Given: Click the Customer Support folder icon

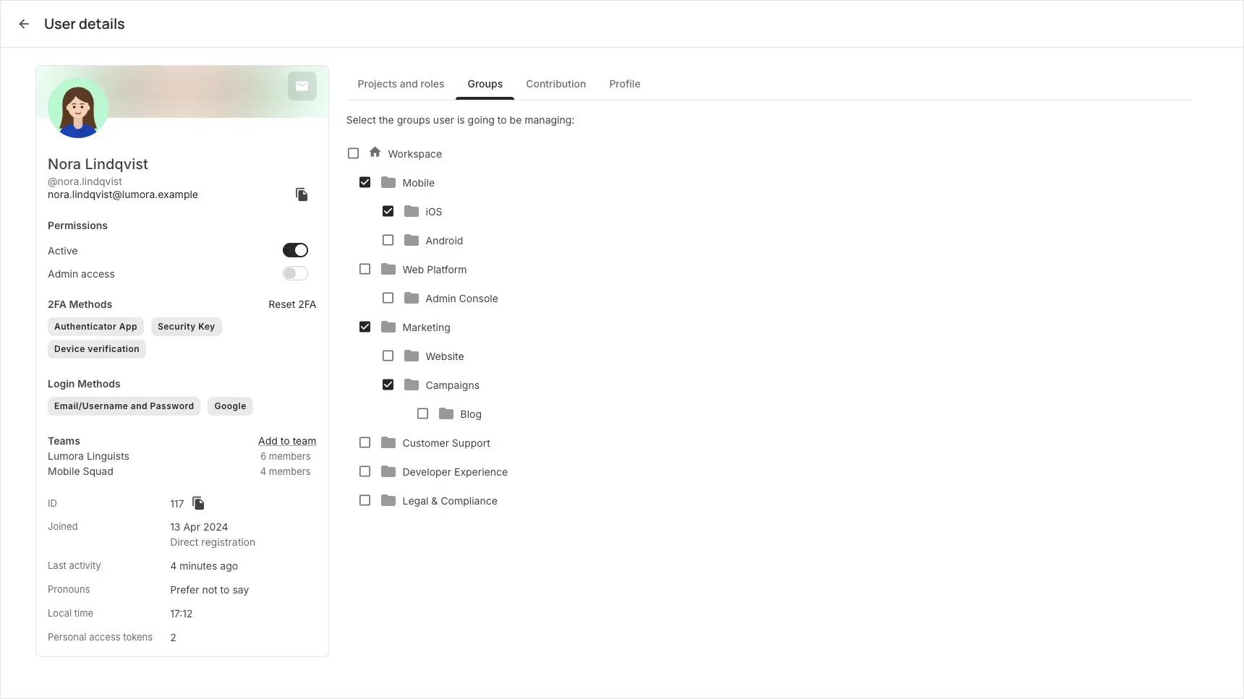Looking at the screenshot, I should point(388,442).
